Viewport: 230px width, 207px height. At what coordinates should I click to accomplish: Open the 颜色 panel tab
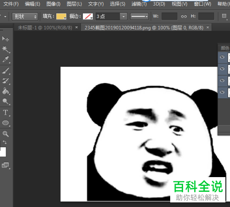(225, 48)
